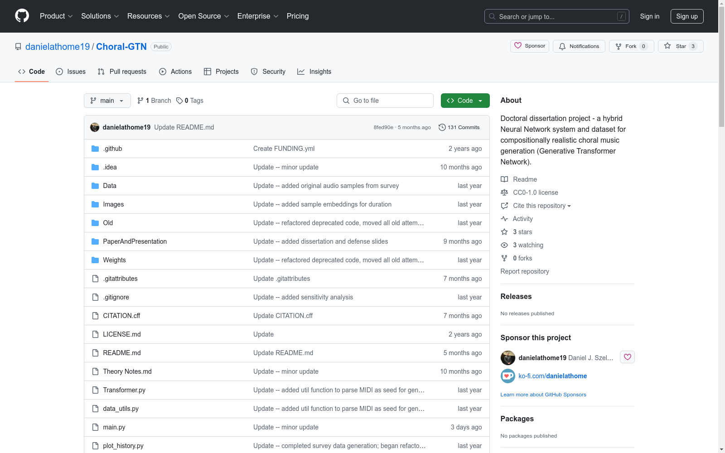
Task: Click the Data folder icon
Action: click(x=95, y=186)
